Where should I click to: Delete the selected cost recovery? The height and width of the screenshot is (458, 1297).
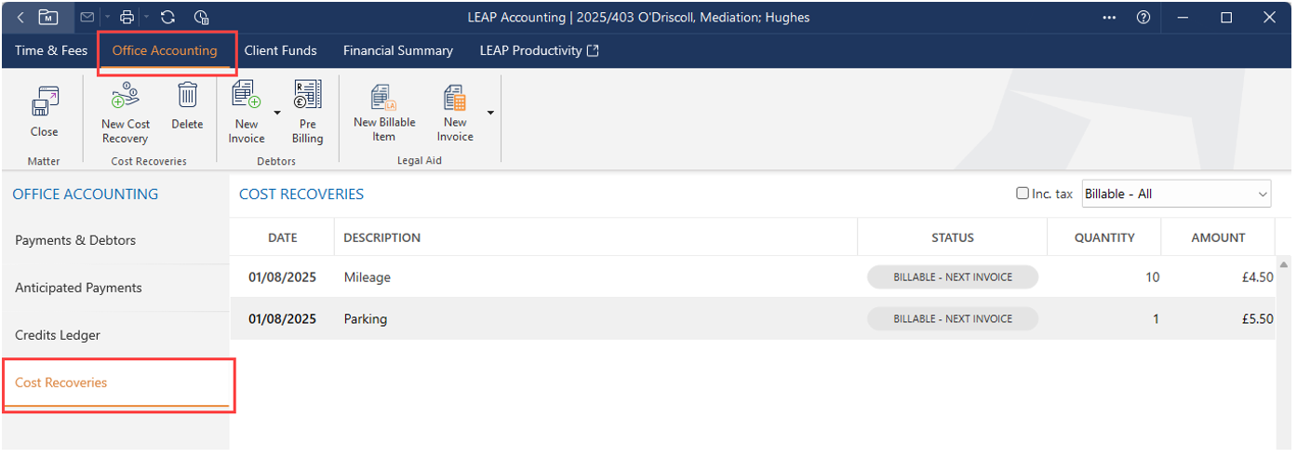pos(187,98)
